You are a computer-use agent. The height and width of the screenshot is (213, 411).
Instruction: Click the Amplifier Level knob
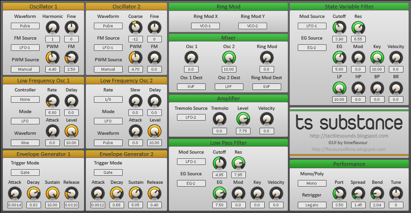(243, 119)
